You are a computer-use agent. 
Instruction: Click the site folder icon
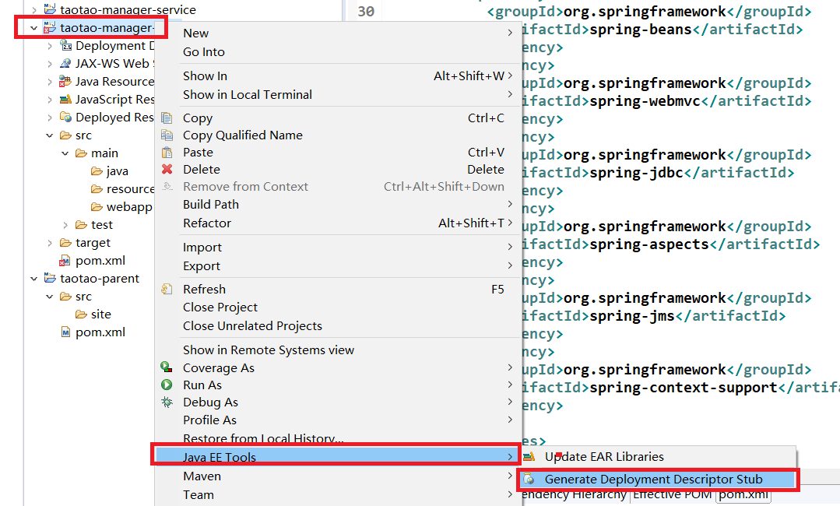point(82,314)
